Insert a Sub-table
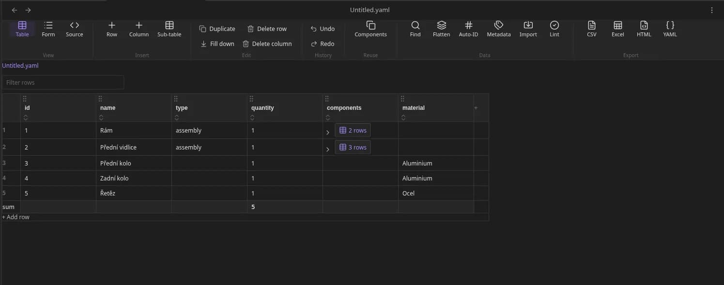 [169, 29]
